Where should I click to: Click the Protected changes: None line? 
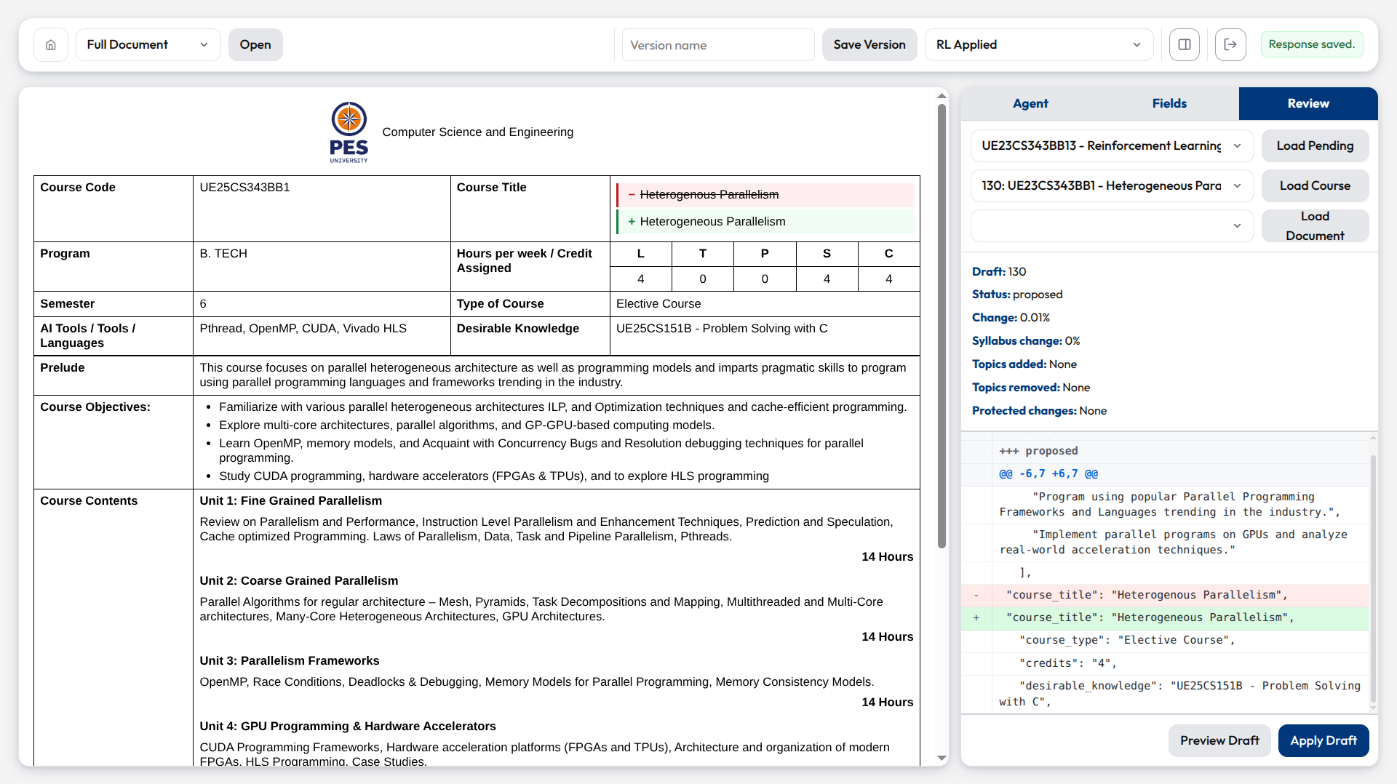click(1039, 411)
